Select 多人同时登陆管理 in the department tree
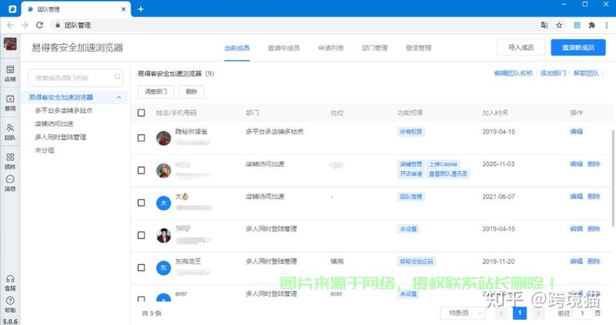The height and width of the screenshot is (325, 616). point(60,137)
